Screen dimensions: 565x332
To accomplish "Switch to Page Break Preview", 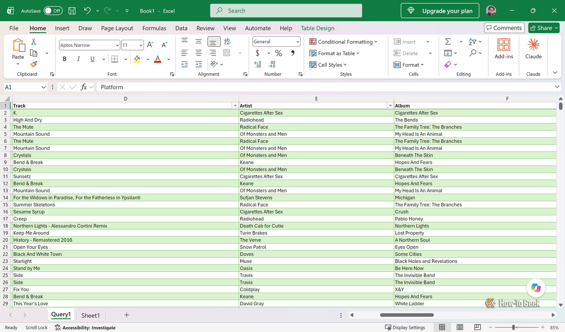I will (x=477, y=327).
